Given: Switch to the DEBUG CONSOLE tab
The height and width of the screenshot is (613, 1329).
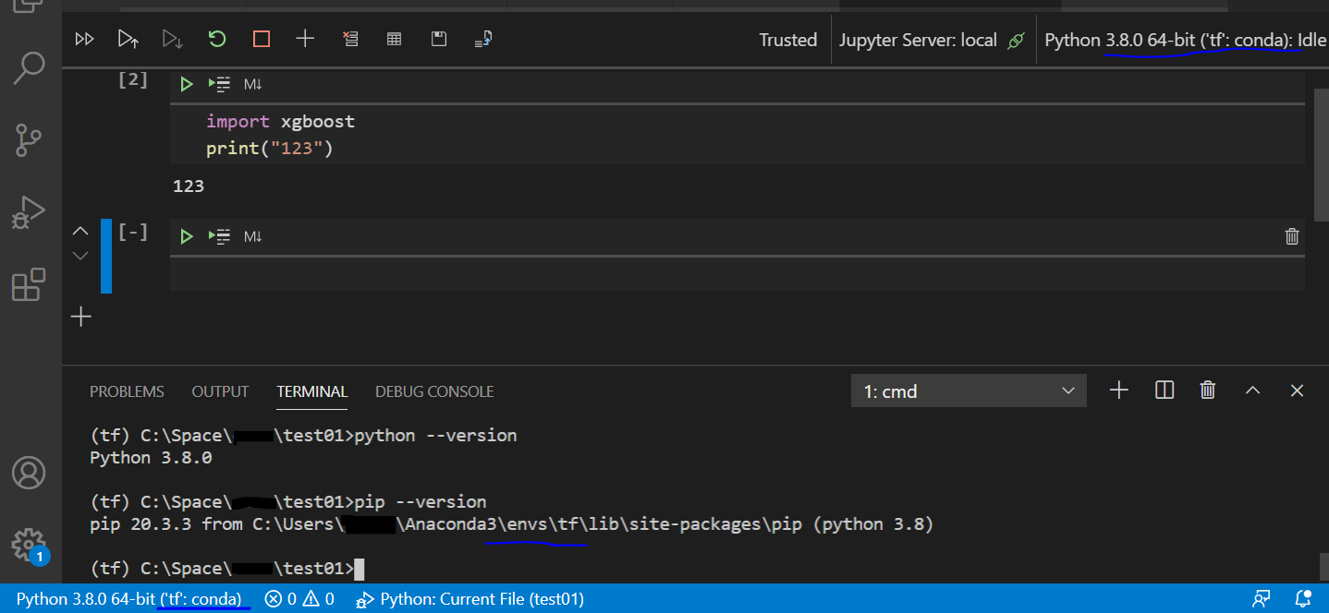Looking at the screenshot, I should [434, 391].
